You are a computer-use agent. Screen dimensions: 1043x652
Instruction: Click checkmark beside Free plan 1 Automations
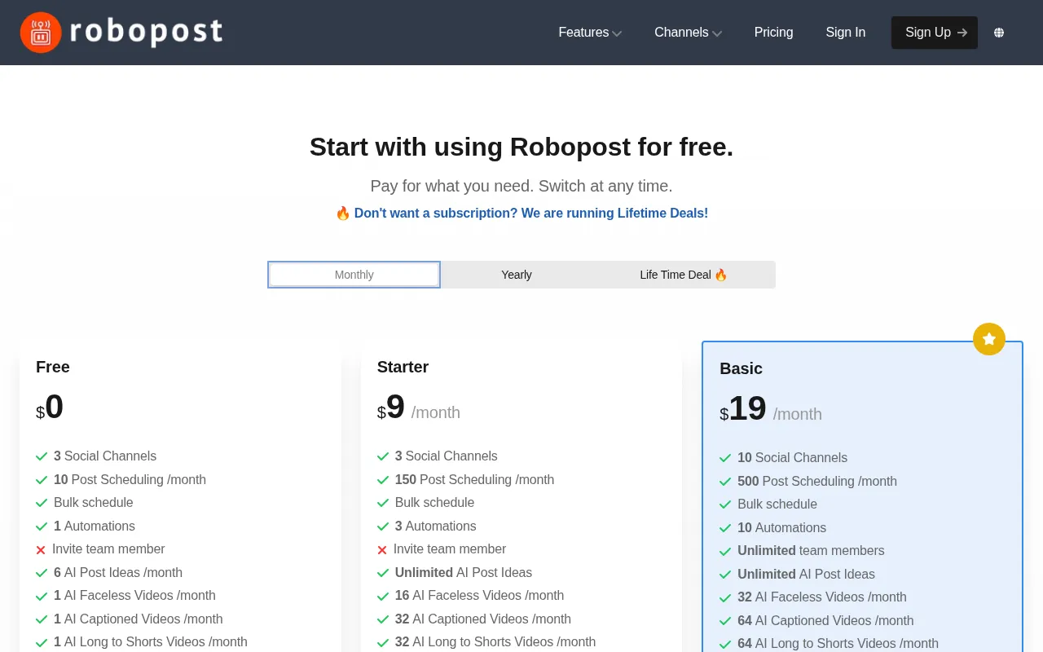click(42, 526)
